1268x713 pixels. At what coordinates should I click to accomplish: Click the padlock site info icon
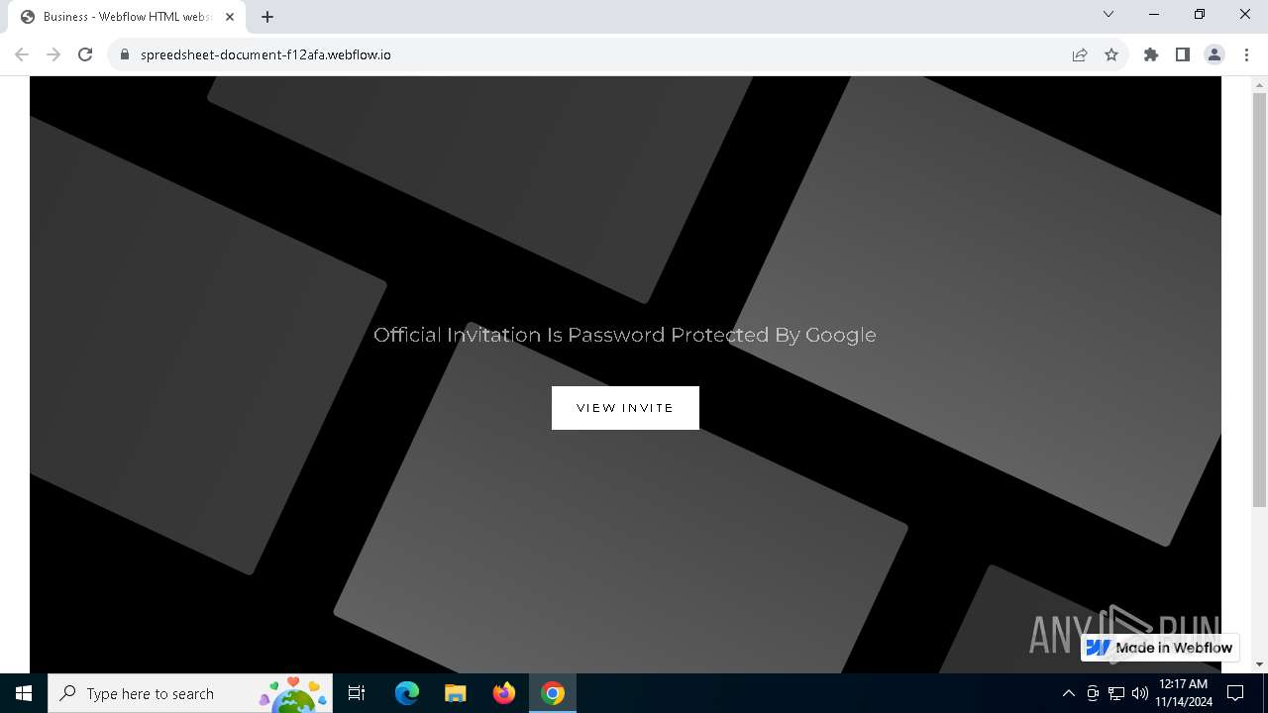click(x=125, y=54)
